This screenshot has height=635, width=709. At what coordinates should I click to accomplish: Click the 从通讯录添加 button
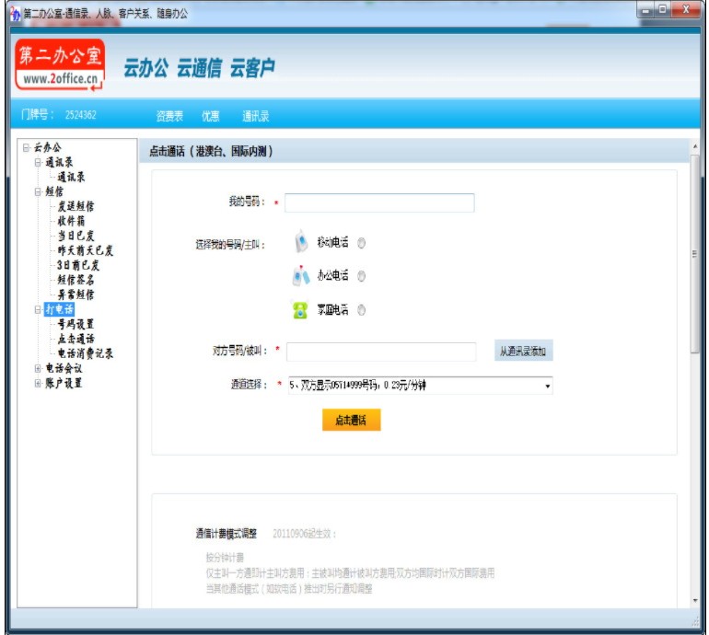(523, 351)
